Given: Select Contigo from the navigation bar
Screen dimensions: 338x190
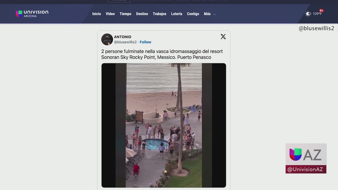Looking at the screenshot, I should point(193,14).
